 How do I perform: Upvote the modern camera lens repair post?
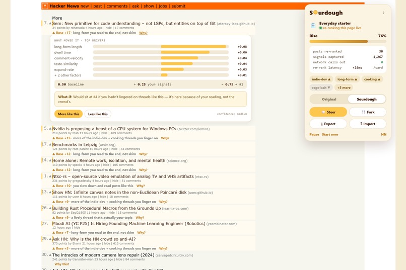[50, 255]
